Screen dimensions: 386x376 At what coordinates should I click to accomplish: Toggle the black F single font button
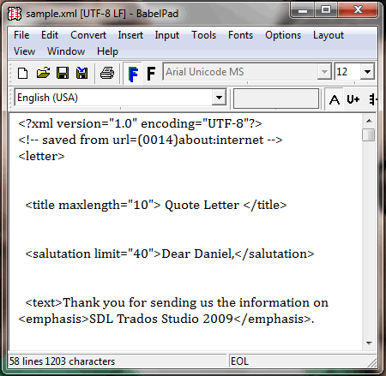click(x=151, y=74)
